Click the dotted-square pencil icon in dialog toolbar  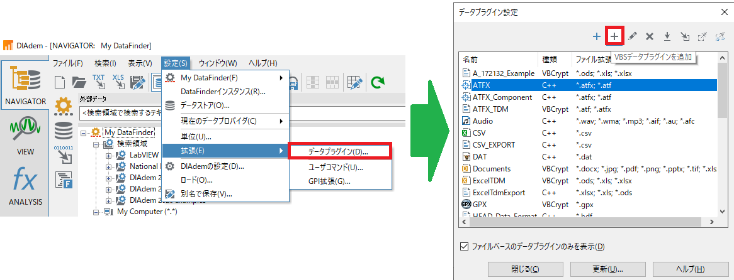(x=702, y=36)
